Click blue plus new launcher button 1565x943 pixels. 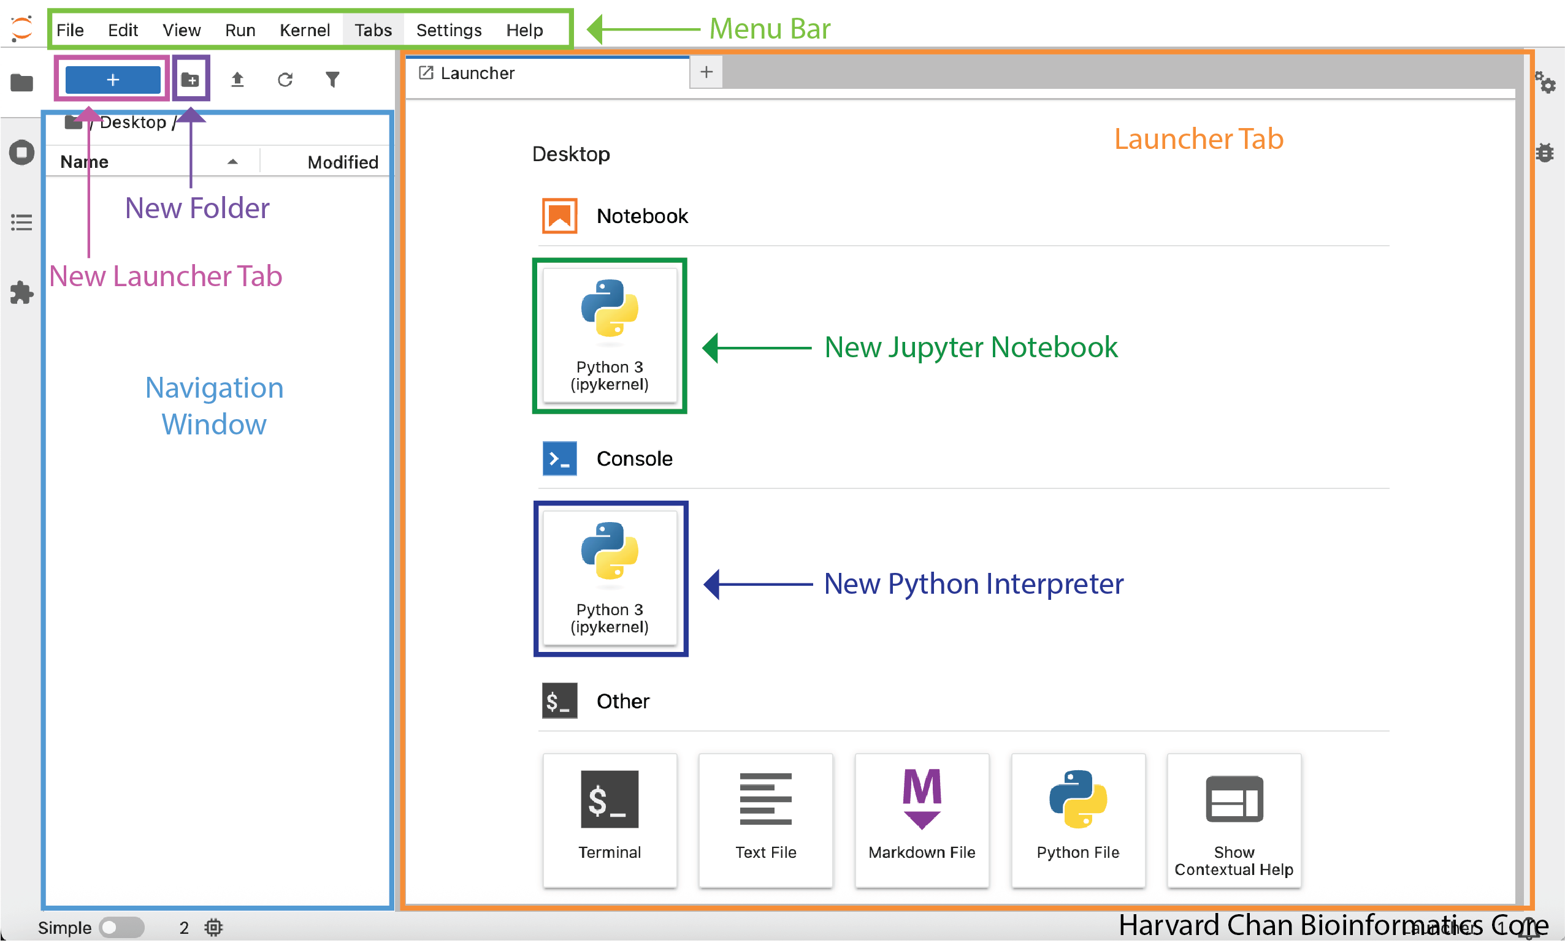coord(112,79)
